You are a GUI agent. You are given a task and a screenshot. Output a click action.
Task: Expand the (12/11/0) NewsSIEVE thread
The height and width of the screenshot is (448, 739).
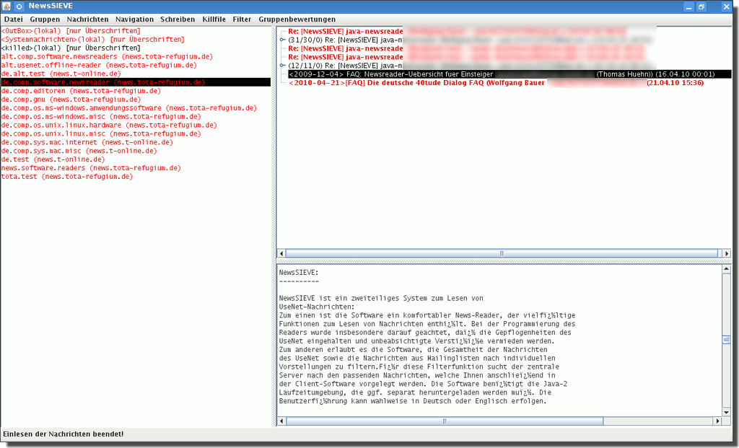(x=283, y=66)
